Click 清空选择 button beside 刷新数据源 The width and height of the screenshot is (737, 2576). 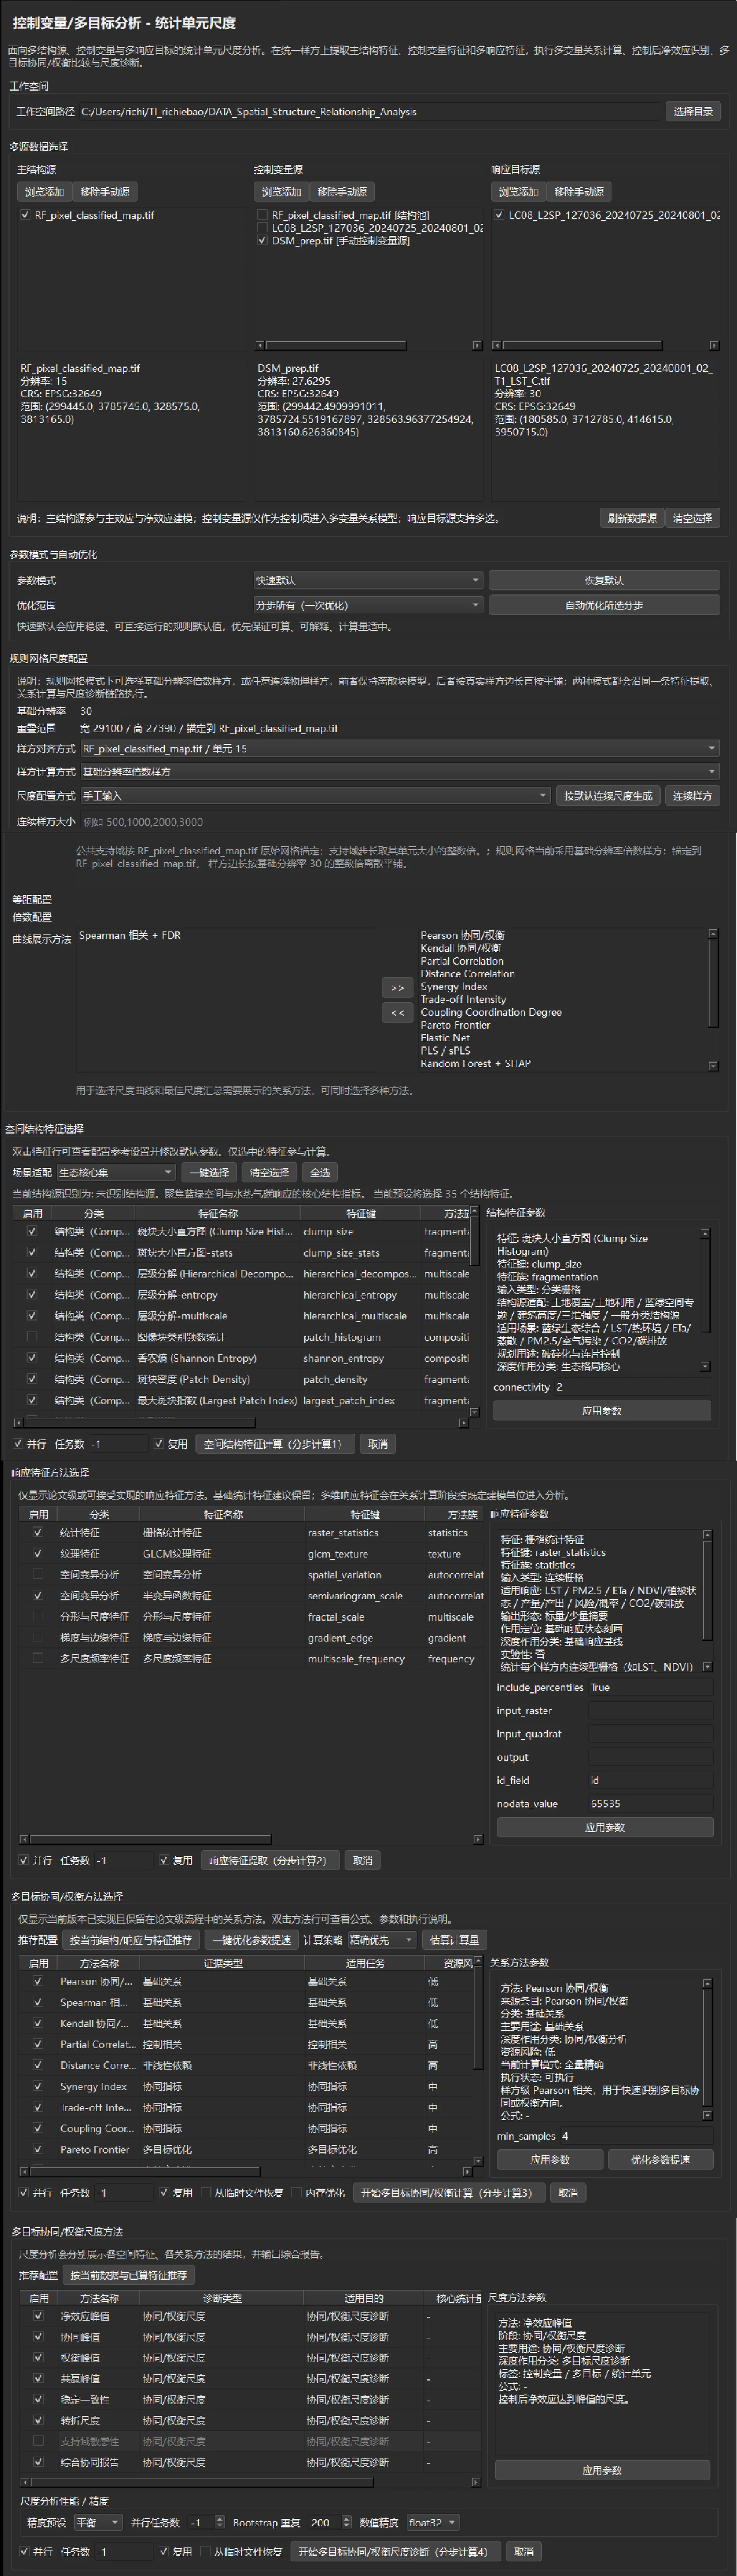click(692, 518)
